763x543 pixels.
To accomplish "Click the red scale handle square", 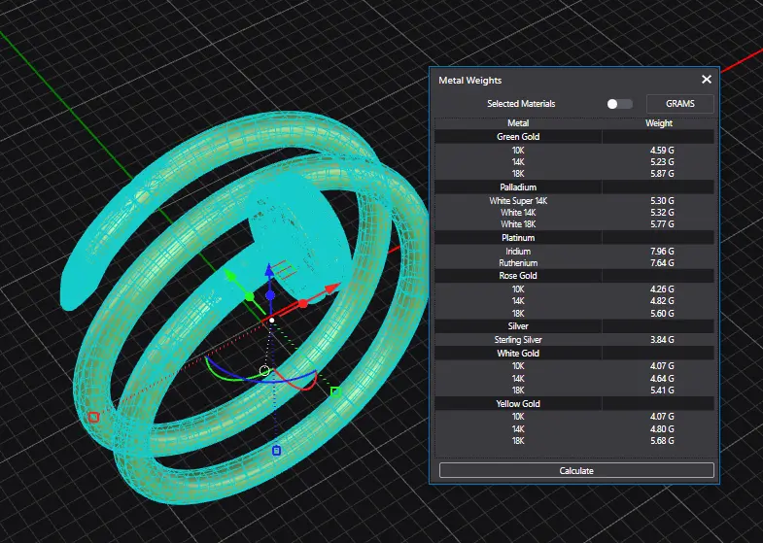I will pos(93,417).
